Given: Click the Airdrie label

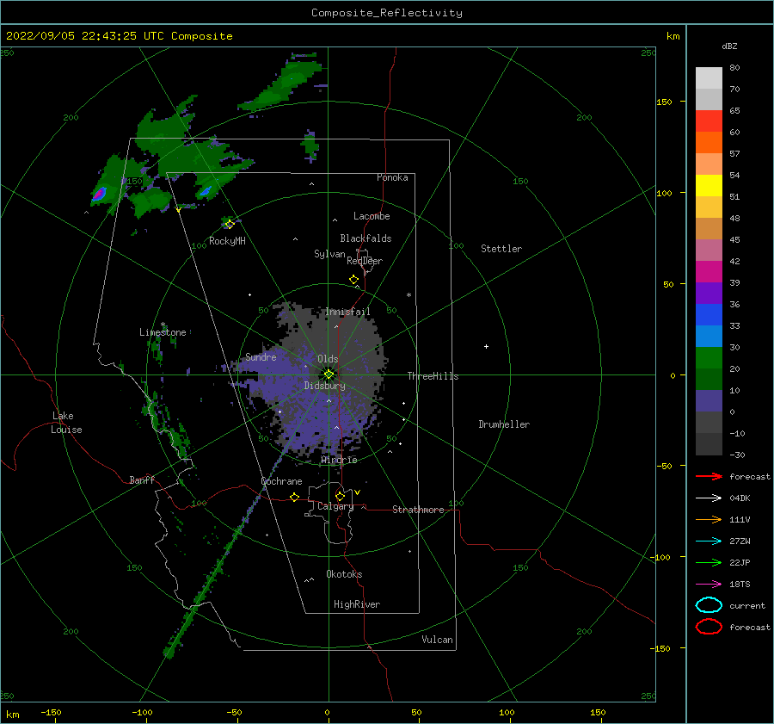Looking at the screenshot, I should [339, 460].
